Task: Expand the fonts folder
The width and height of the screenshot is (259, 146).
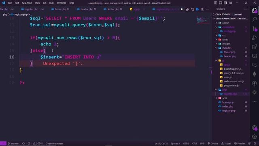Action: click(231, 40)
